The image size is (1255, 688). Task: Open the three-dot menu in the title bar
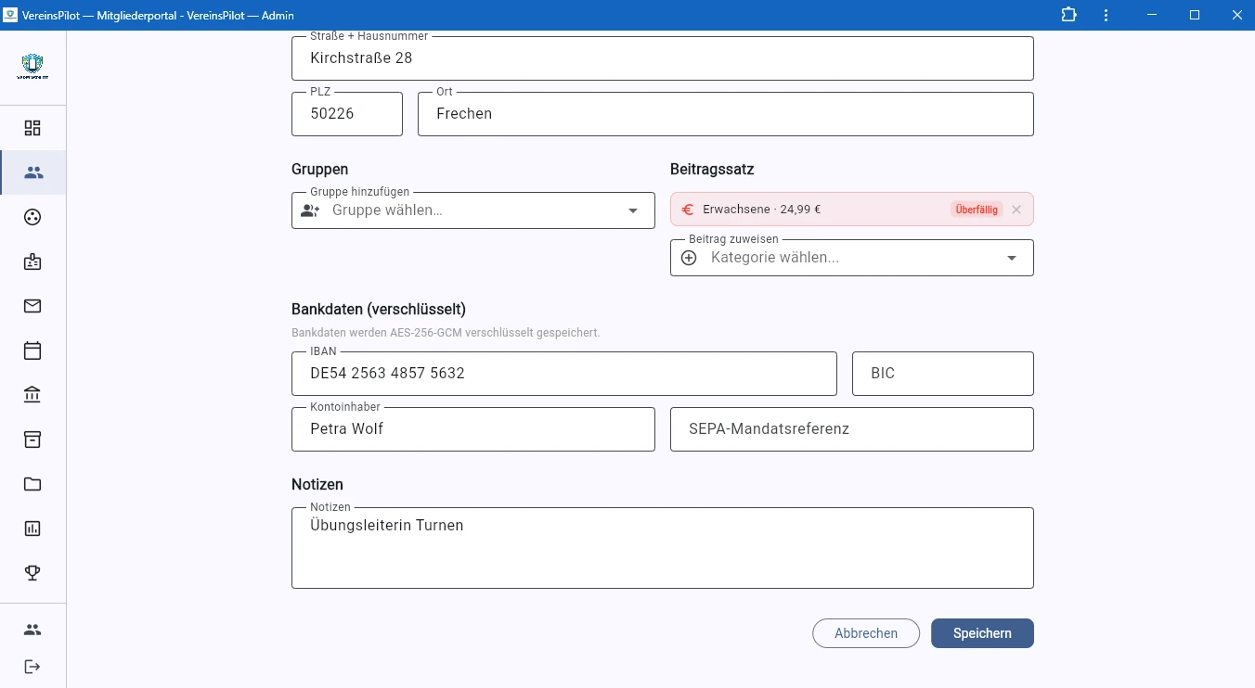pyautogui.click(x=1106, y=15)
